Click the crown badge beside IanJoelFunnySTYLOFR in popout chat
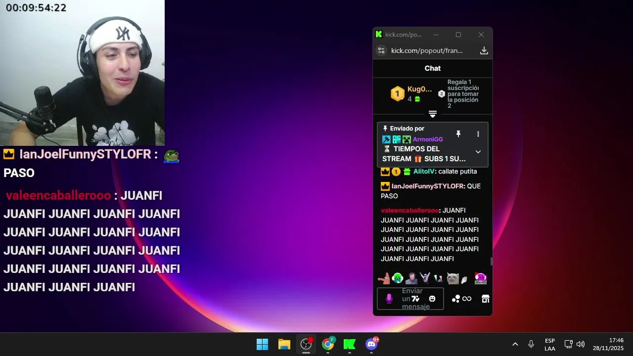The image size is (633, 356). [x=385, y=186]
